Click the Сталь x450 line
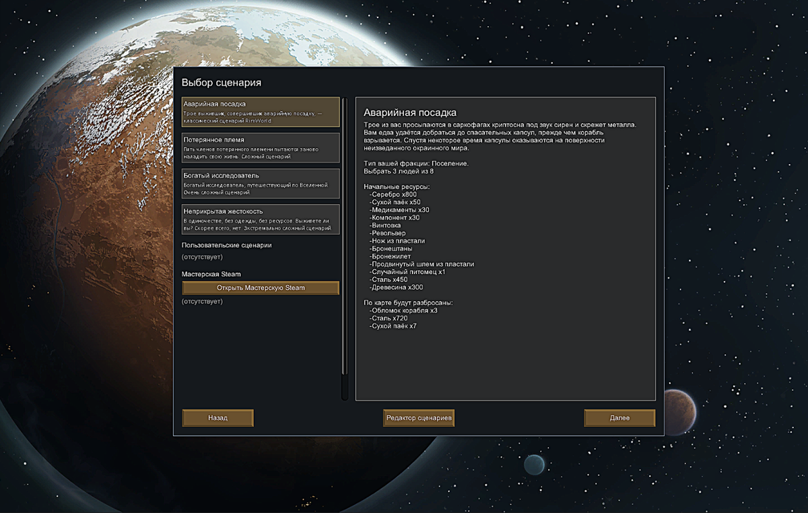Image resolution: width=808 pixels, height=513 pixels. [x=389, y=279]
